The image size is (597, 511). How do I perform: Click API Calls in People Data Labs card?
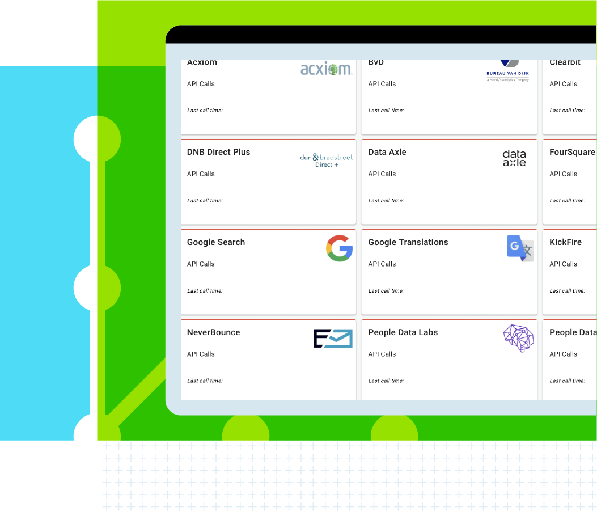click(382, 354)
